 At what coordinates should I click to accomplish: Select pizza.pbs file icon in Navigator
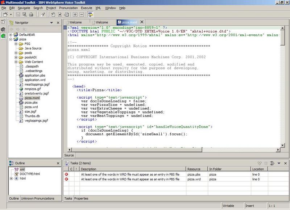(21, 103)
